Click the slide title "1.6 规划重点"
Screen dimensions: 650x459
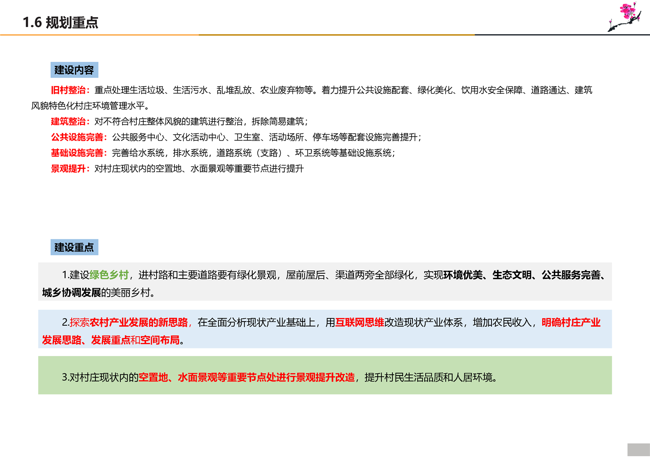coord(61,22)
